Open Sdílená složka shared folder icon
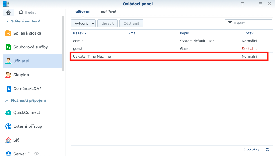Viewport: 275px width, 156px height. pyautogui.click(x=8, y=33)
